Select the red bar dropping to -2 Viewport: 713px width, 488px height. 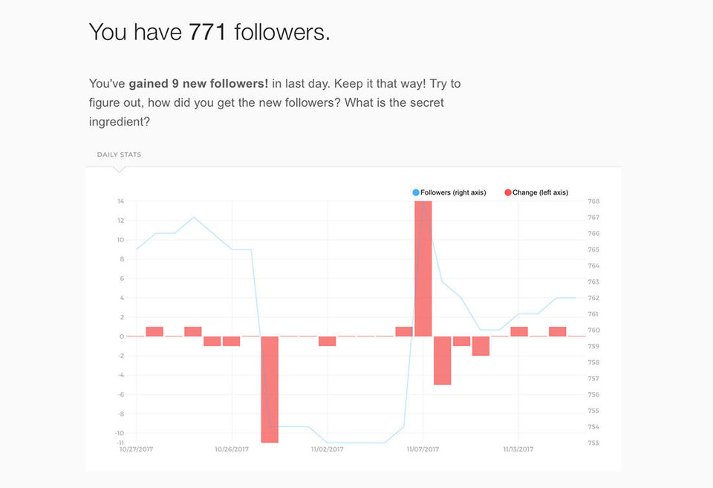pos(481,346)
